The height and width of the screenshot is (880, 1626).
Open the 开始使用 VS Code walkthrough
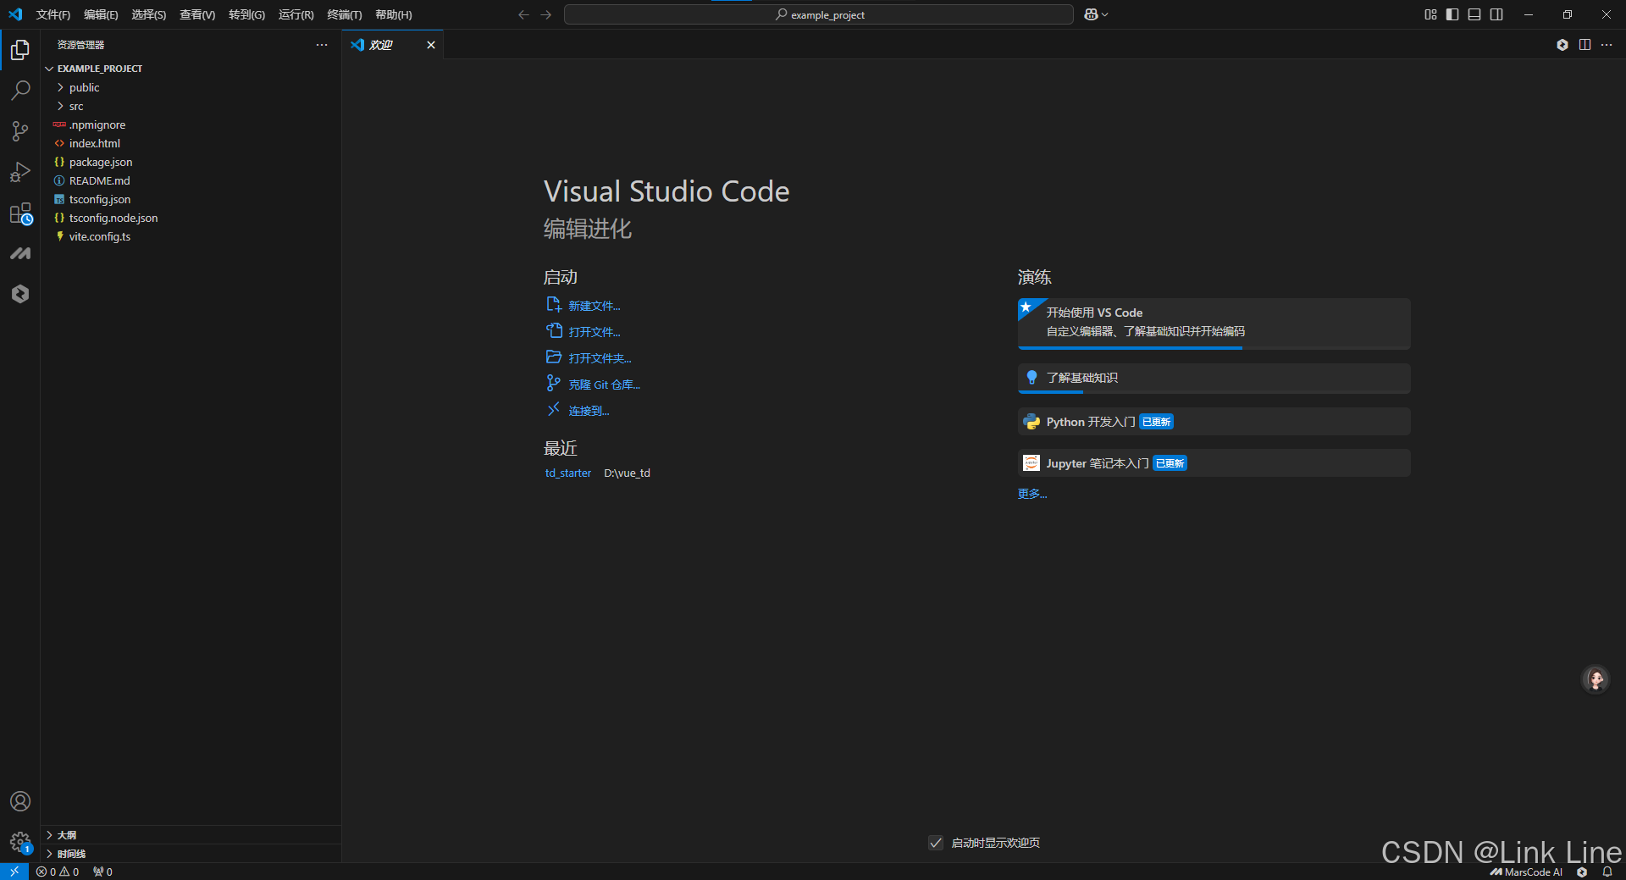[x=1214, y=323]
